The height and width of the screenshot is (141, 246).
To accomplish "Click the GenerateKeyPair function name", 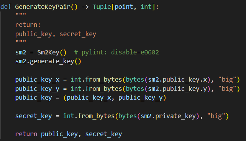I will pos(43,7).
